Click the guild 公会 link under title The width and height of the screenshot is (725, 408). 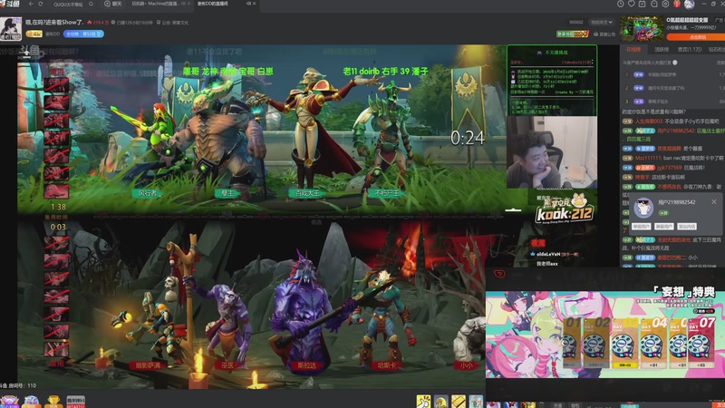(x=172, y=22)
